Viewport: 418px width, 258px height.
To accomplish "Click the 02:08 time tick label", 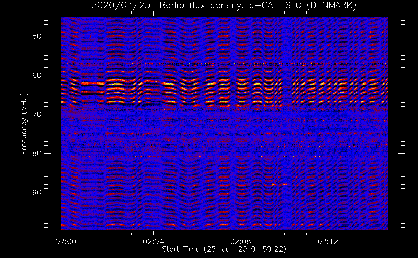I will pyautogui.click(x=241, y=241).
